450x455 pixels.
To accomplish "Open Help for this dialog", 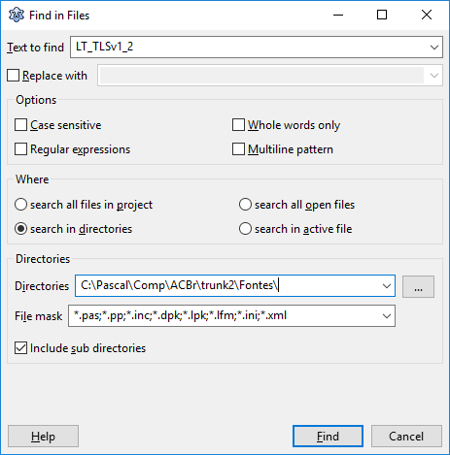I will click(x=43, y=437).
